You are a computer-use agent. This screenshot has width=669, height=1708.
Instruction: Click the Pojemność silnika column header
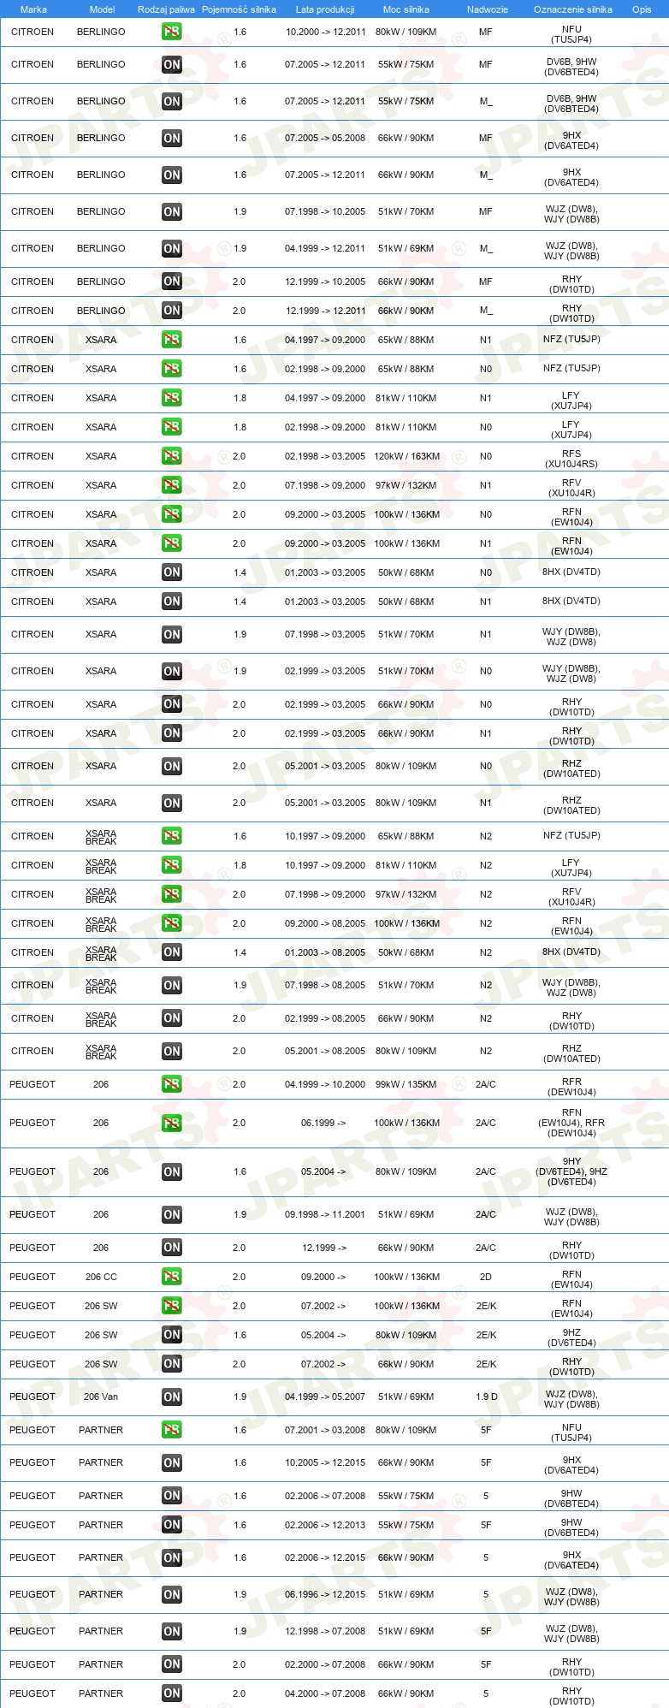239,9
